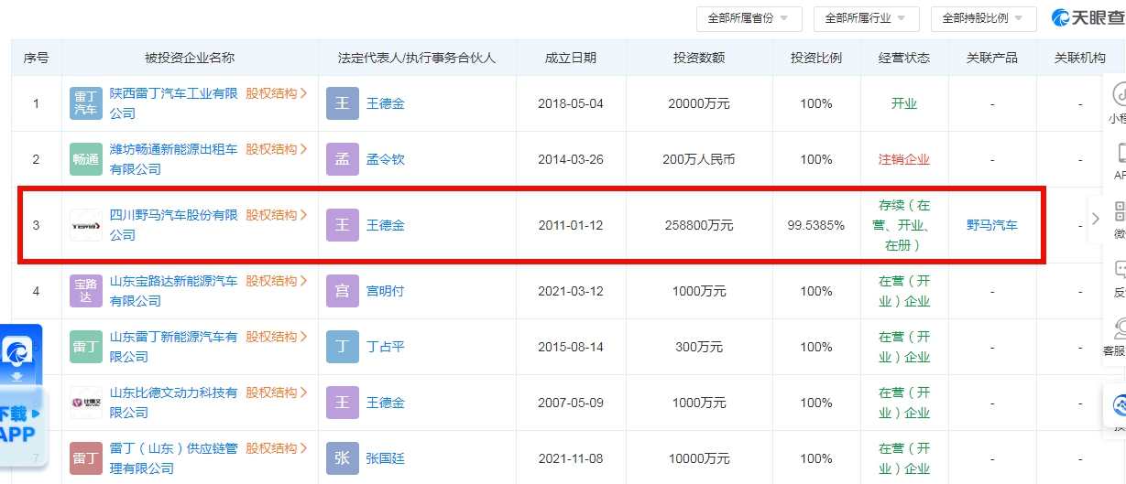This screenshot has height=484, width=1126.
Task: Click the 山东比德文动力科技 company logo
Action: [x=87, y=403]
